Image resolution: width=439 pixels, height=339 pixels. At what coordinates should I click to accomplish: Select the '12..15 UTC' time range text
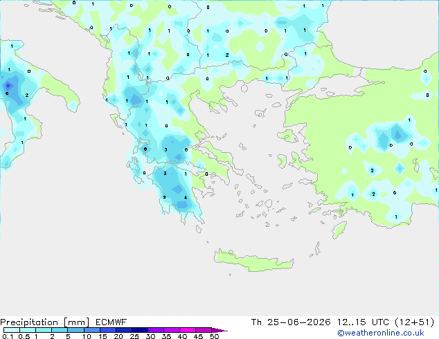[363, 322]
